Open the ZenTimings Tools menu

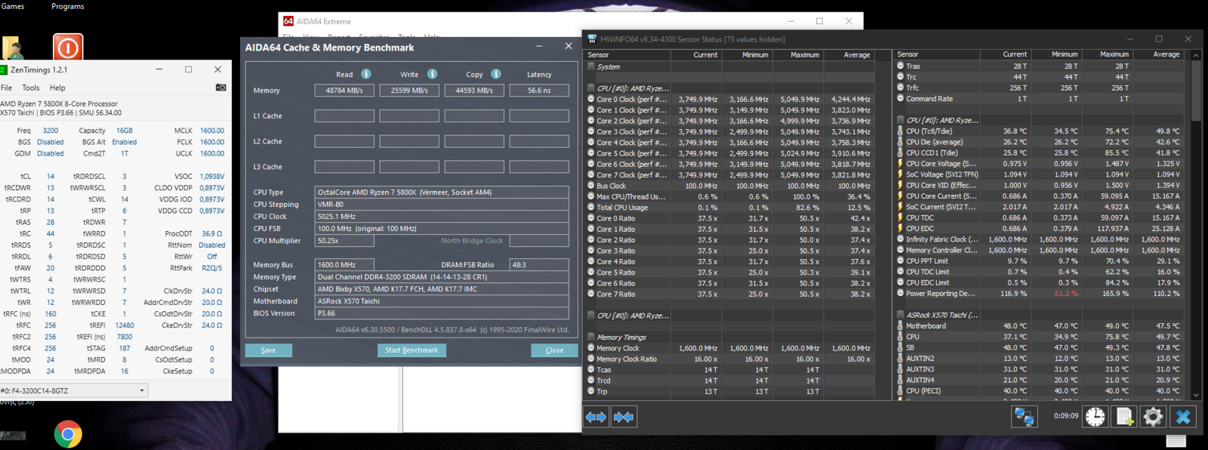(31, 88)
